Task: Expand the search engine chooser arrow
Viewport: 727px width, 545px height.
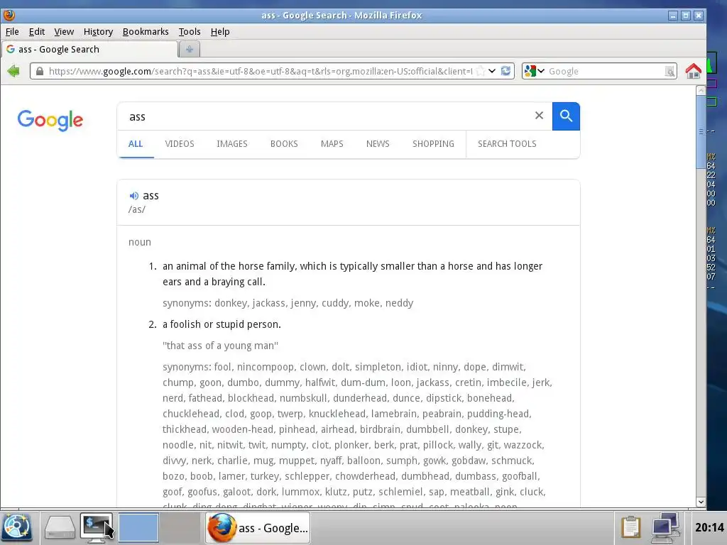Action: click(x=541, y=71)
